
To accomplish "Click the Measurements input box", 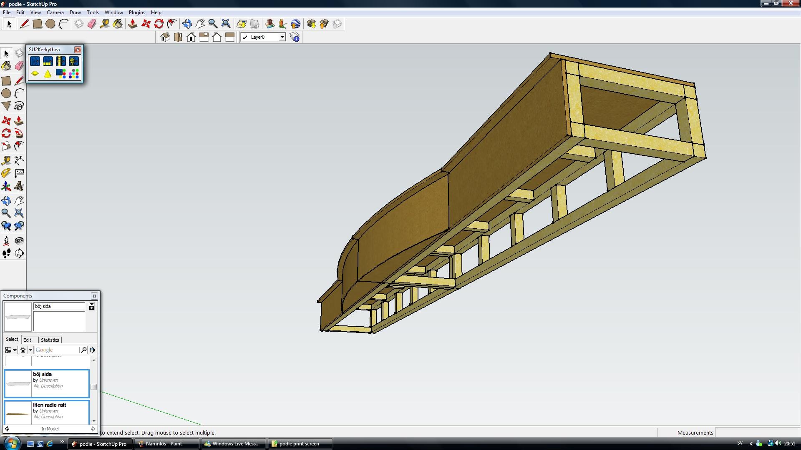I will click(x=757, y=432).
